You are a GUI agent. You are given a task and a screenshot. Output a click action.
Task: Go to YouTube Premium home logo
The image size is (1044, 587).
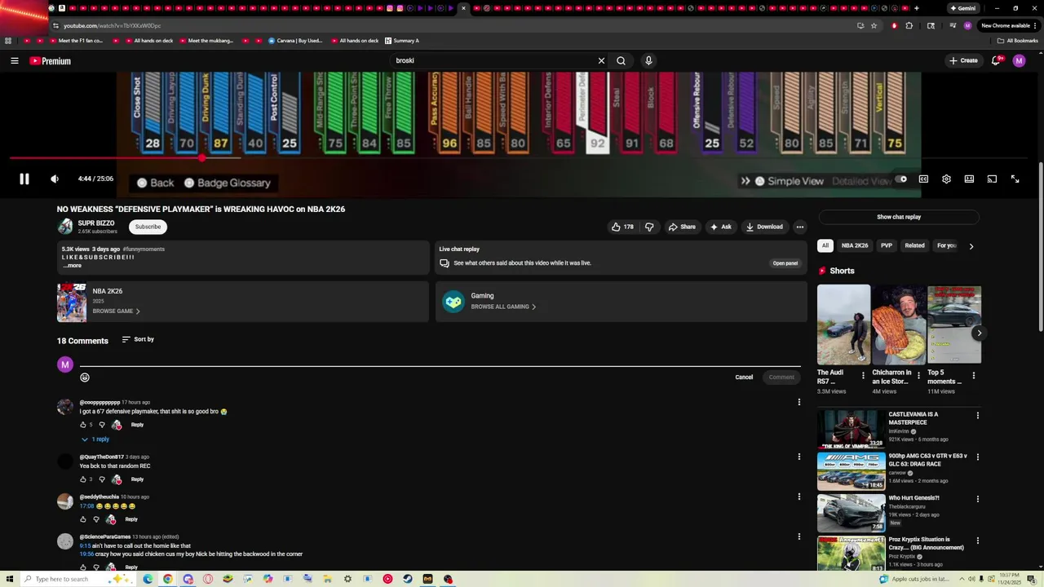click(51, 61)
